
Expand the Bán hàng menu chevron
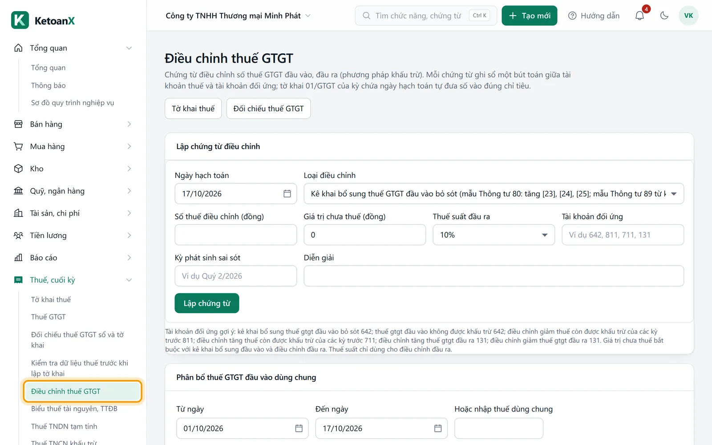(129, 124)
